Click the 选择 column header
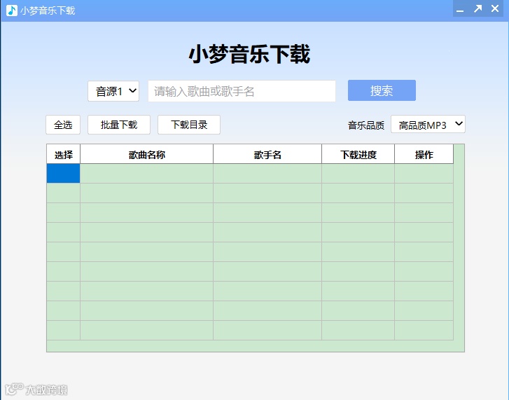Image resolution: width=509 pixels, height=400 pixels. (63, 154)
